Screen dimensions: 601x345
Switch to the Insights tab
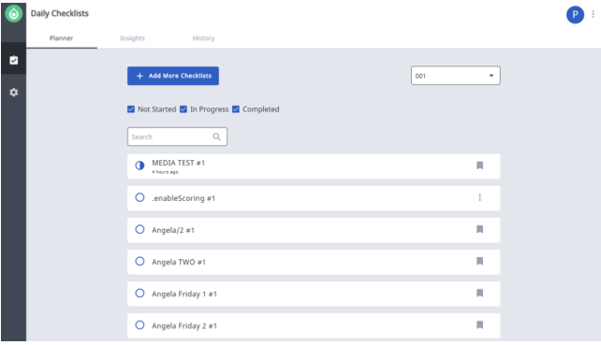coord(132,38)
